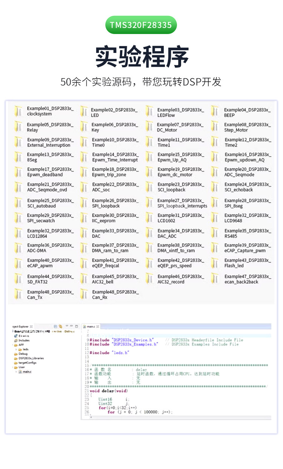The height and width of the screenshot is (469, 283).
Task: Select Example36_DSP2833x_ADC-DMA folder name
Action: click(x=50, y=248)
